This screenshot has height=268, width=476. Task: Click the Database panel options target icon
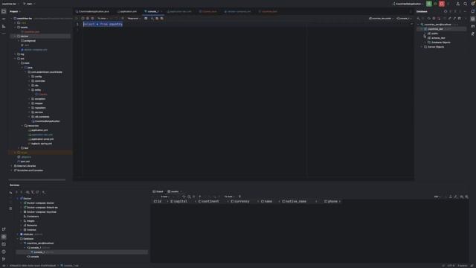(446, 11)
